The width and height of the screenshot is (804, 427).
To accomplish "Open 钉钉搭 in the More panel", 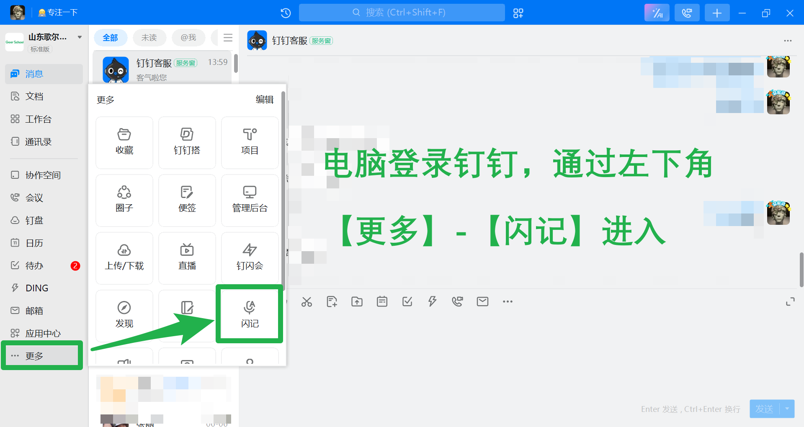I will coord(187,142).
